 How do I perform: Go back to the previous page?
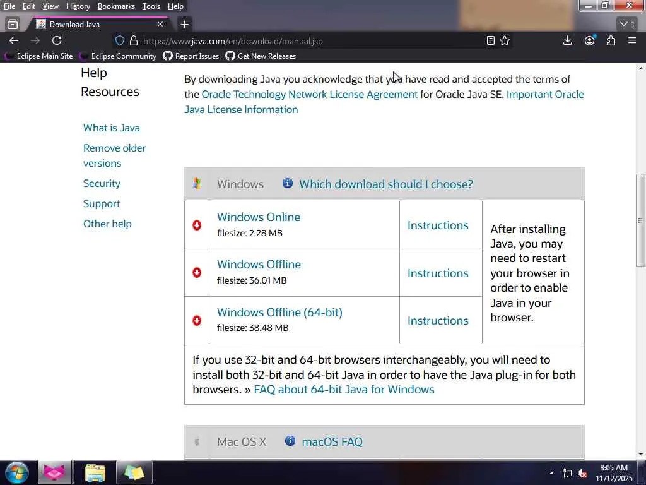[14, 40]
